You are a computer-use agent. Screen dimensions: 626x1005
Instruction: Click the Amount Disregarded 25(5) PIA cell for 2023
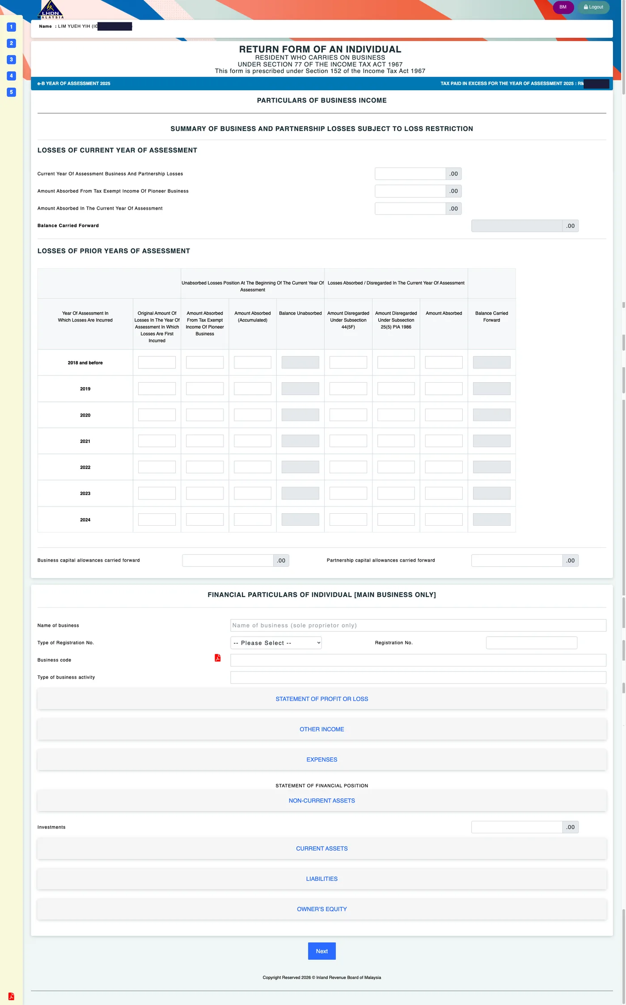click(x=396, y=493)
